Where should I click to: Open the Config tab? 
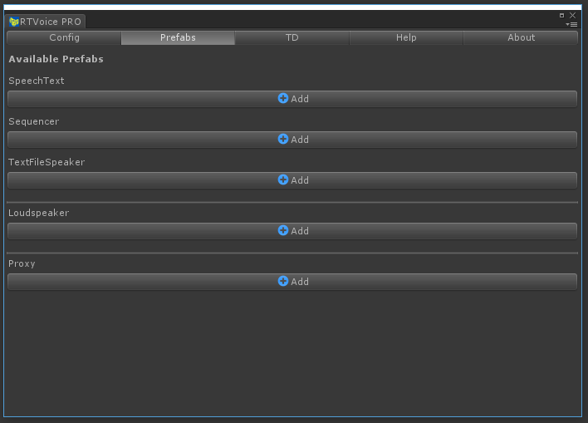(x=64, y=37)
